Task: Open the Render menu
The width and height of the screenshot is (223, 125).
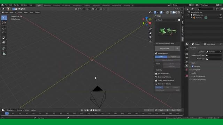Action: [16, 5]
